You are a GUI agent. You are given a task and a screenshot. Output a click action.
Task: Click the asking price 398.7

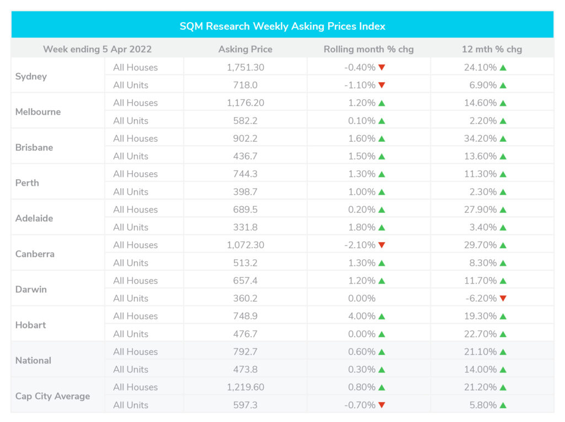246,192
